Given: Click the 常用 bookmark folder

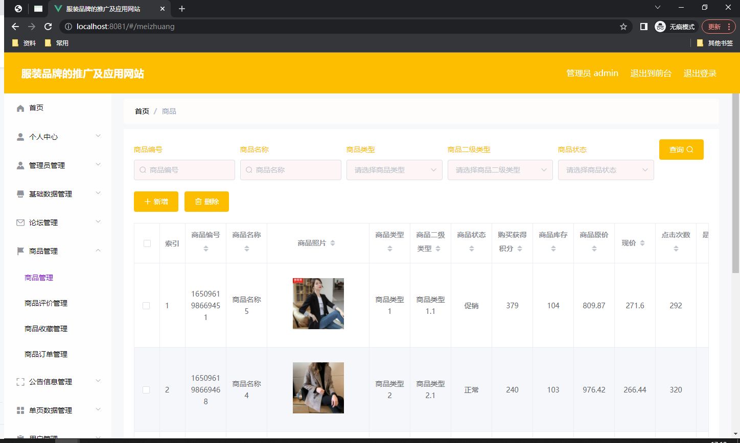Looking at the screenshot, I should pos(57,43).
